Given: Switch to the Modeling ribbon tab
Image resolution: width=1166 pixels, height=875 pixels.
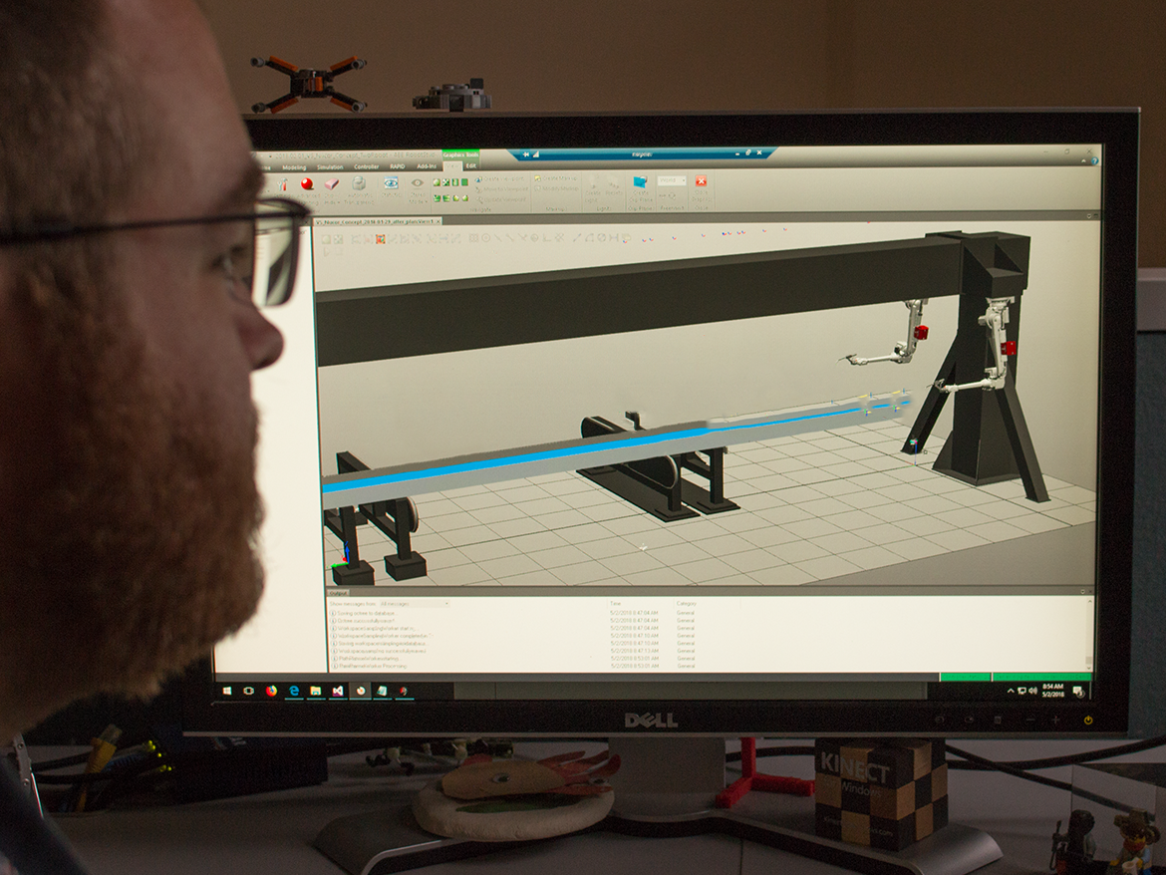Looking at the screenshot, I should tap(296, 167).
